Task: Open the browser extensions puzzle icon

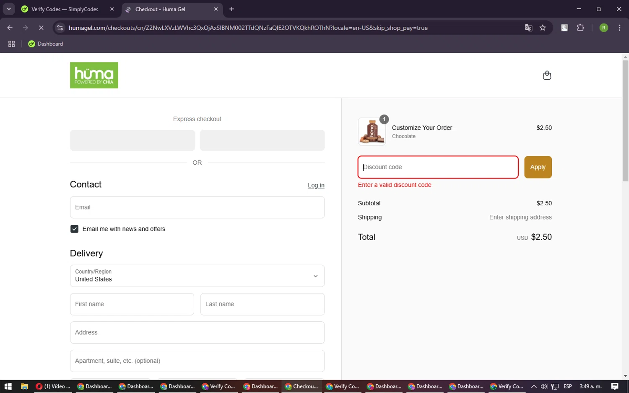Action: click(x=580, y=28)
